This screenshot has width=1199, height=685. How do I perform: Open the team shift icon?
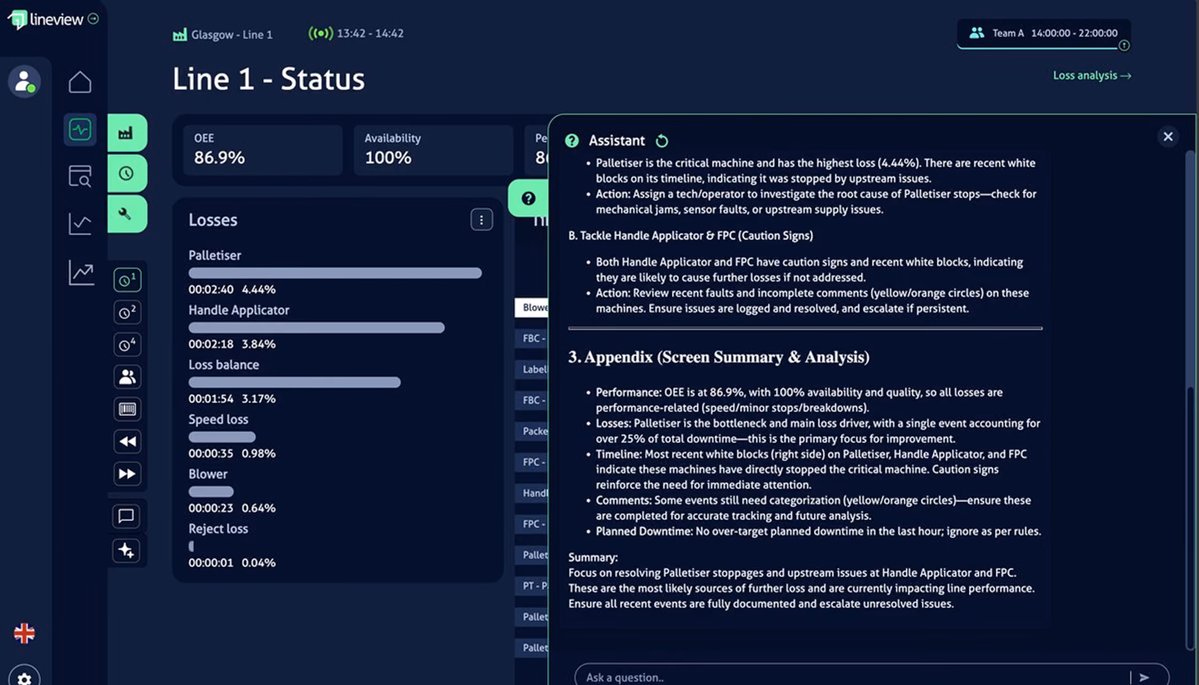(x=127, y=377)
